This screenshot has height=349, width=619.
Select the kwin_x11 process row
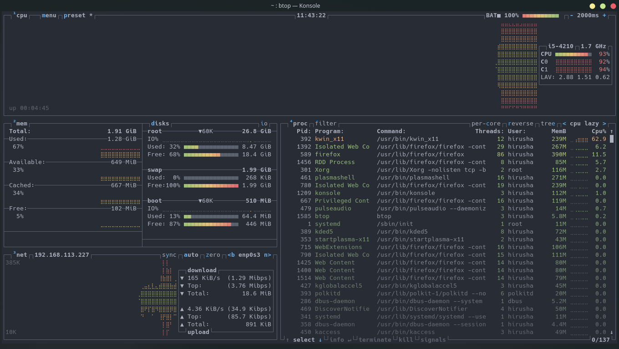click(330, 139)
